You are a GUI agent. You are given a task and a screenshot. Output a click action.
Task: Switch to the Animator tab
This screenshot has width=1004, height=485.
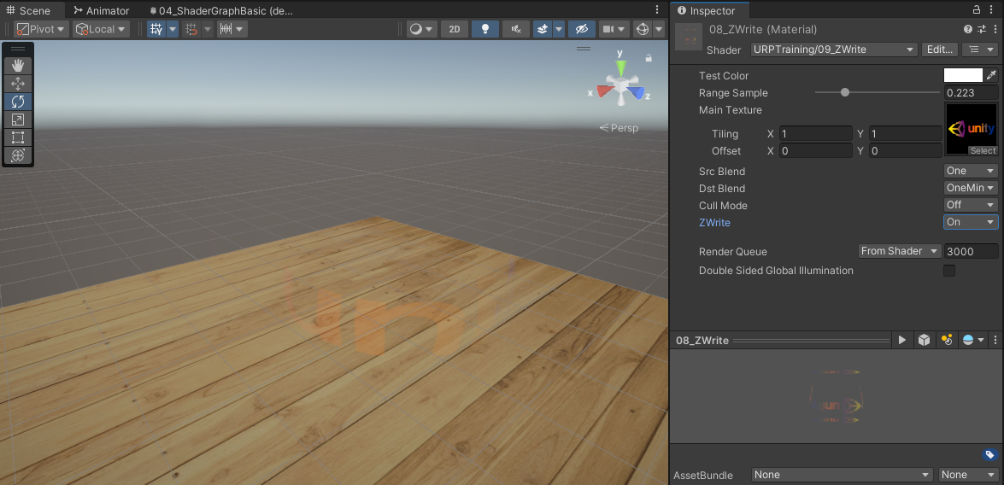(102, 10)
